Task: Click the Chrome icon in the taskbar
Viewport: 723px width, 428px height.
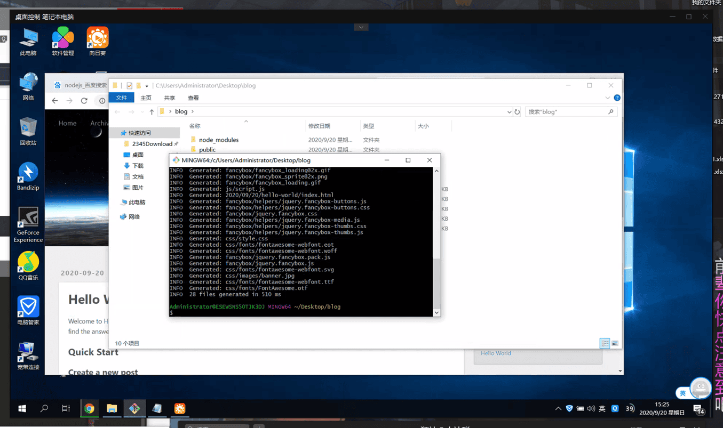Action: (89, 409)
